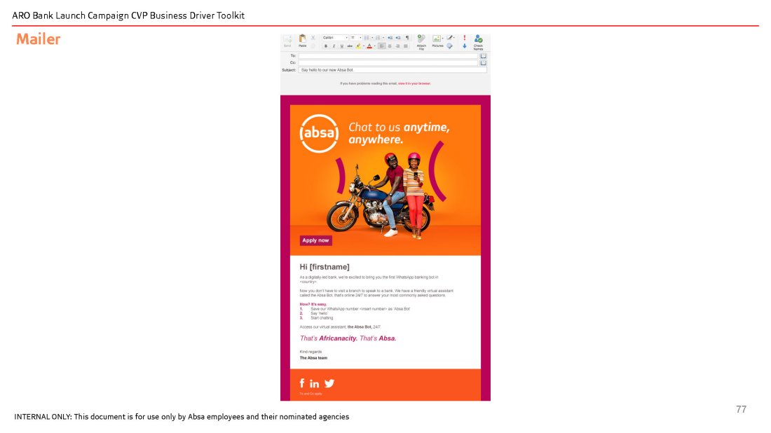Click the Check Names icon

(479, 39)
